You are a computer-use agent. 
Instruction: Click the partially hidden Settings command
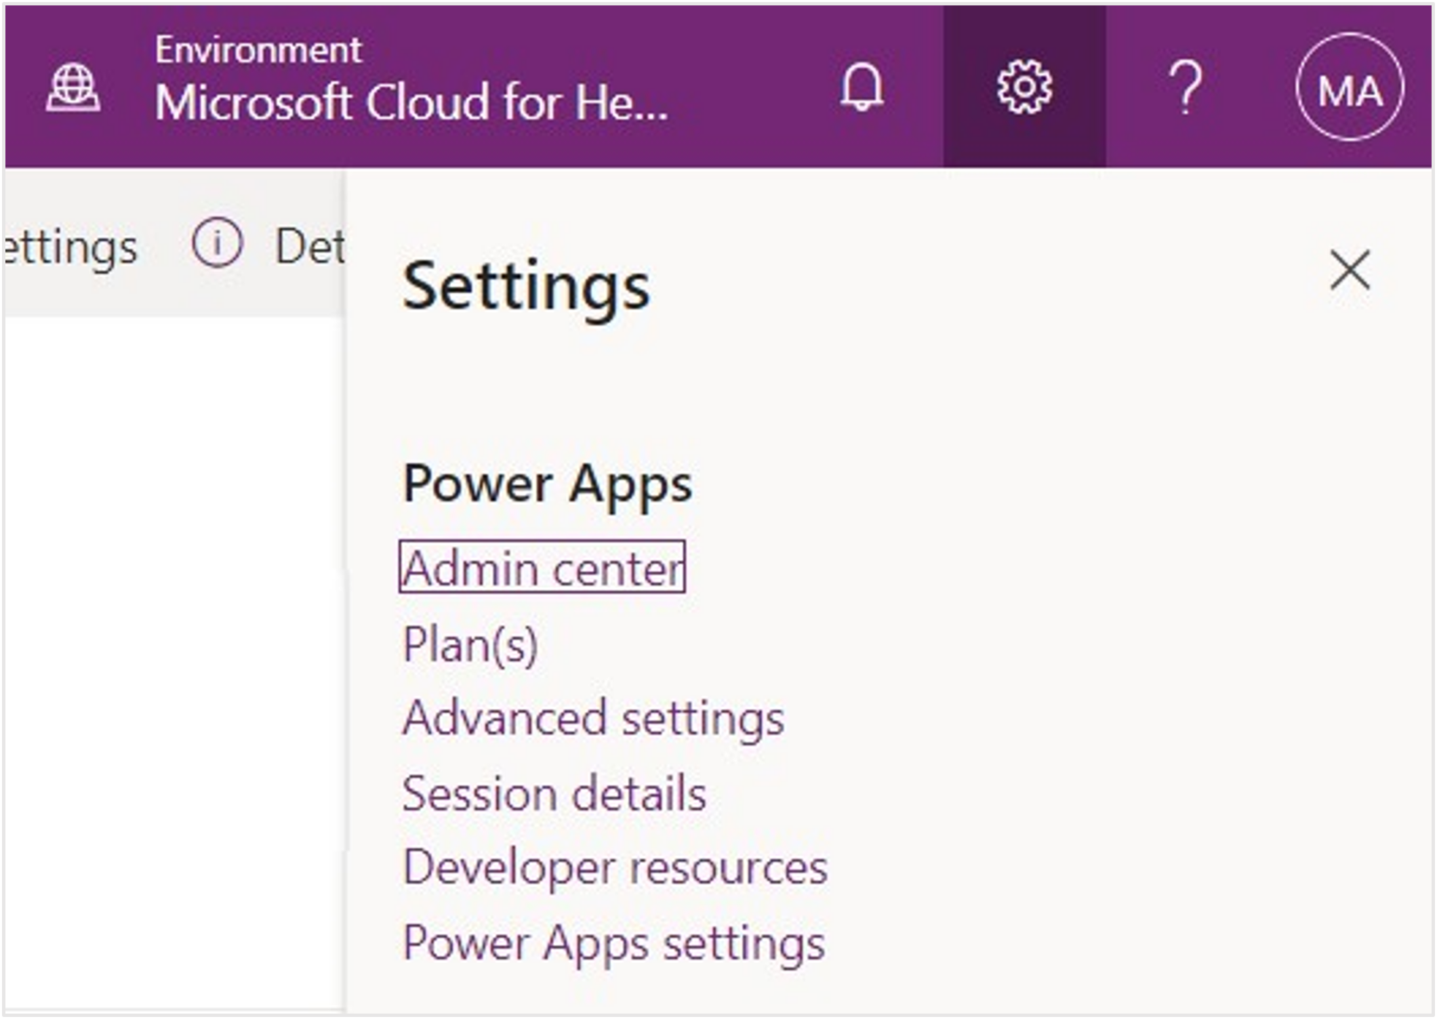[70, 248]
